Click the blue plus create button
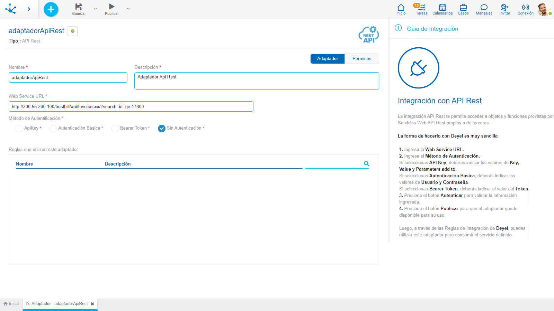The image size is (554, 311). pos(51,9)
